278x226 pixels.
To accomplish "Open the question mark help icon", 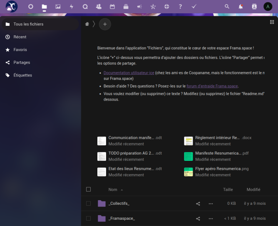I will click(180, 7).
